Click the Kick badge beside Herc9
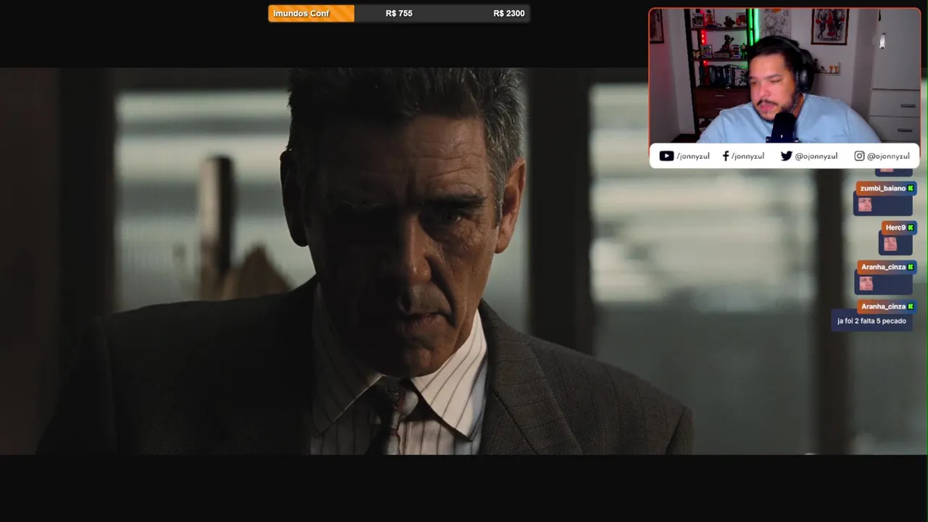Screen dimensions: 928x522 pyautogui.click(x=911, y=228)
